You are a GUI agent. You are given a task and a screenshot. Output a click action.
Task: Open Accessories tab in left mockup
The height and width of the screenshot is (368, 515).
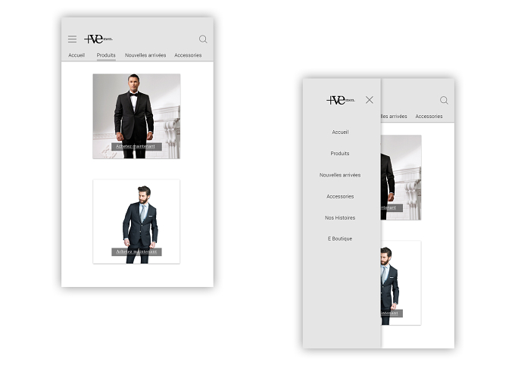188,55
